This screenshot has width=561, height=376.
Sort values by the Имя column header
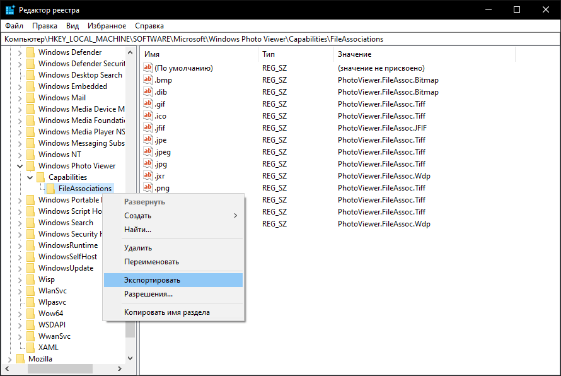[x=199, y=54]
